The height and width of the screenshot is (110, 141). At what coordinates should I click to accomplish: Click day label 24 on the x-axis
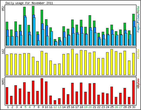107,107
